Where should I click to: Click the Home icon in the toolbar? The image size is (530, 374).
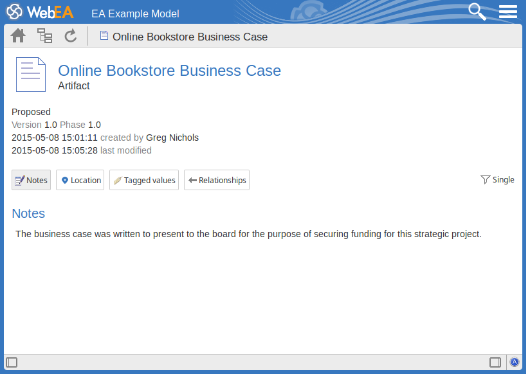pos(18,36)
